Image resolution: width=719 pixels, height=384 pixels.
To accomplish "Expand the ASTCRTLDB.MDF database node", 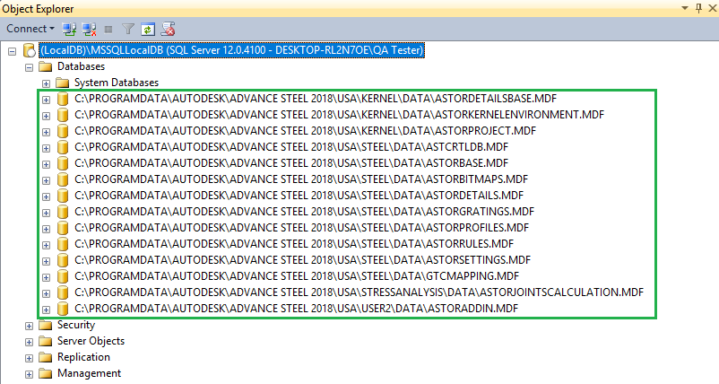I will pos(46,148).
